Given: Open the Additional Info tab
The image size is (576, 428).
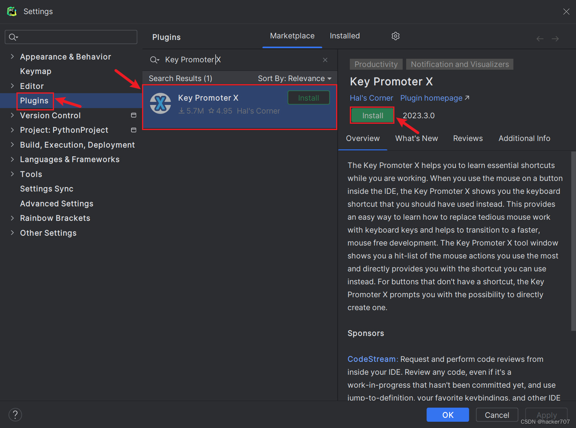Looking at the screenshot, I should (x=524, y=138).
